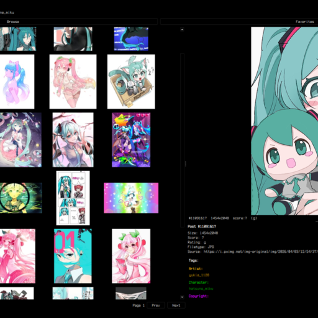Click the scroll-down arrow of the thumbnail list

(x=182, y=297)
